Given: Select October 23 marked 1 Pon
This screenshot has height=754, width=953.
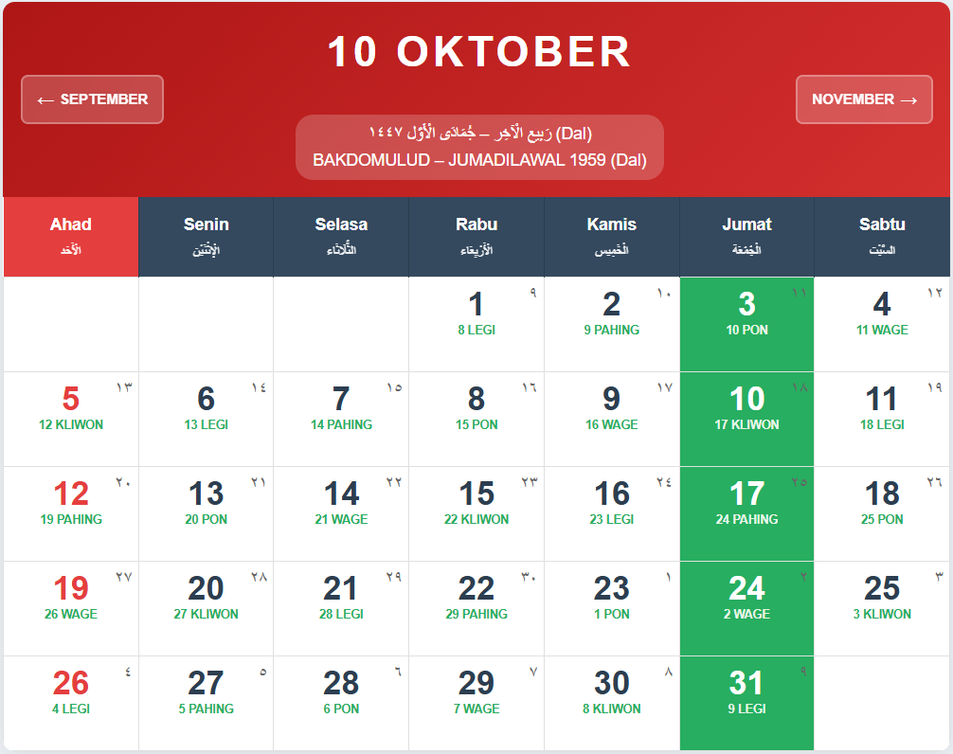Looking at the screenshot, I should [x=611, y=599].
